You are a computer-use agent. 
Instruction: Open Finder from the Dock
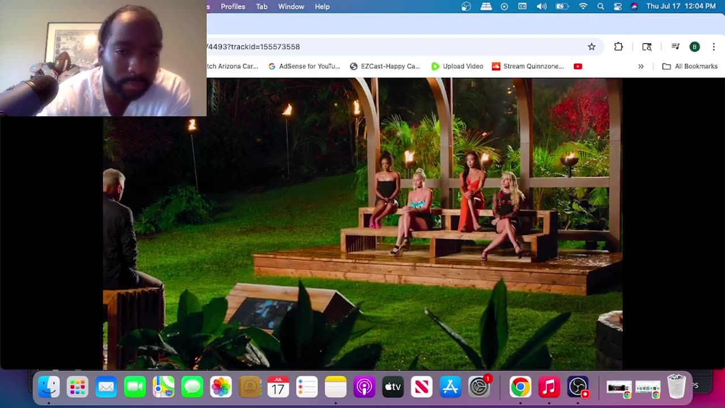click(x=49, y=388)
